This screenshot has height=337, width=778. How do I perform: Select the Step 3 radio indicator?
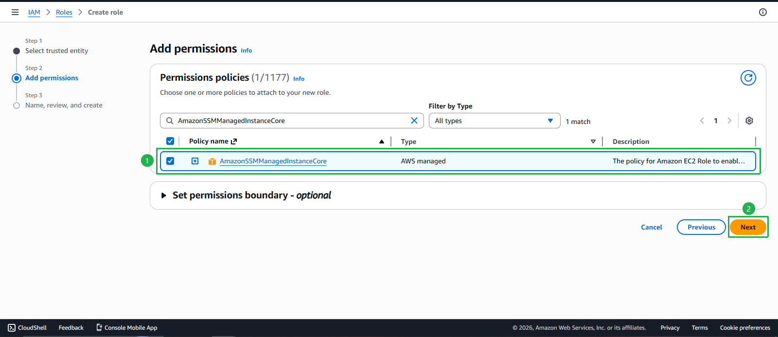click(x=17, y=106)
